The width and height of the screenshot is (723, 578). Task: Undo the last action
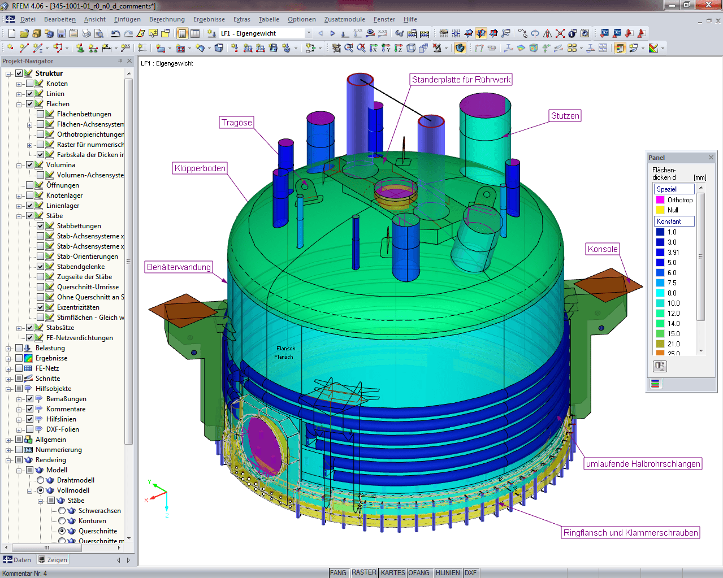[114, 33]
